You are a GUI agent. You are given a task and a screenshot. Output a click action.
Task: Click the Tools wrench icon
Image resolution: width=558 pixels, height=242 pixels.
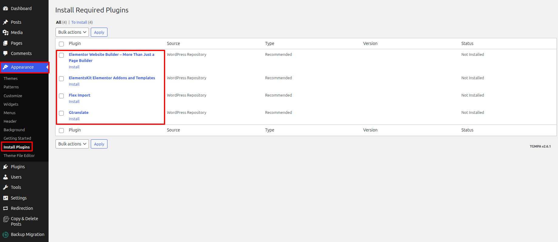click(5, 187)
